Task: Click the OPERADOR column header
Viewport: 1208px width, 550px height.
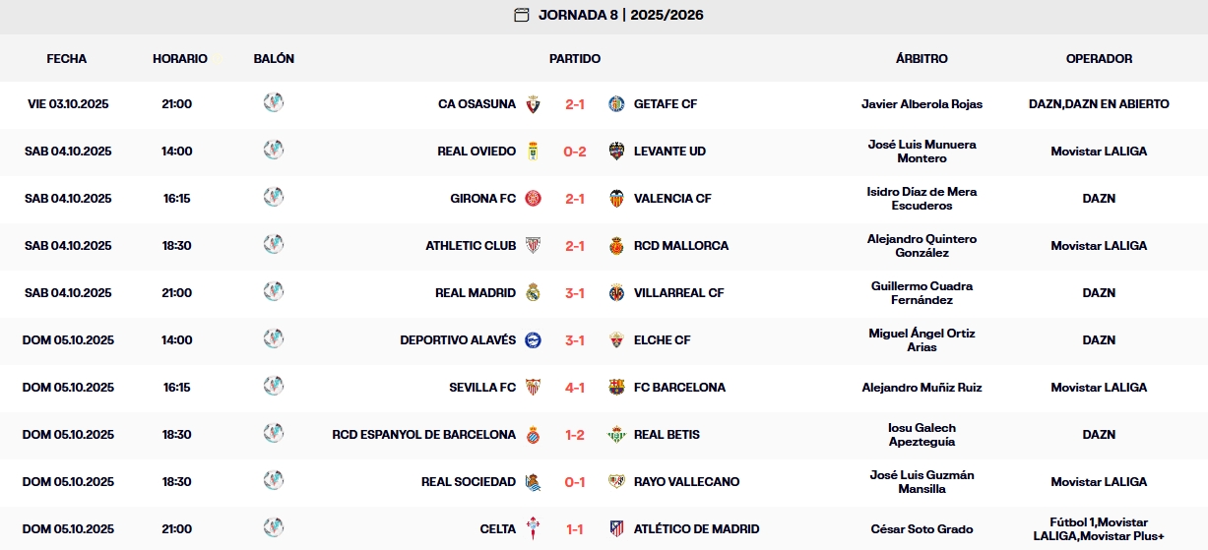Action: point(1099,59)
